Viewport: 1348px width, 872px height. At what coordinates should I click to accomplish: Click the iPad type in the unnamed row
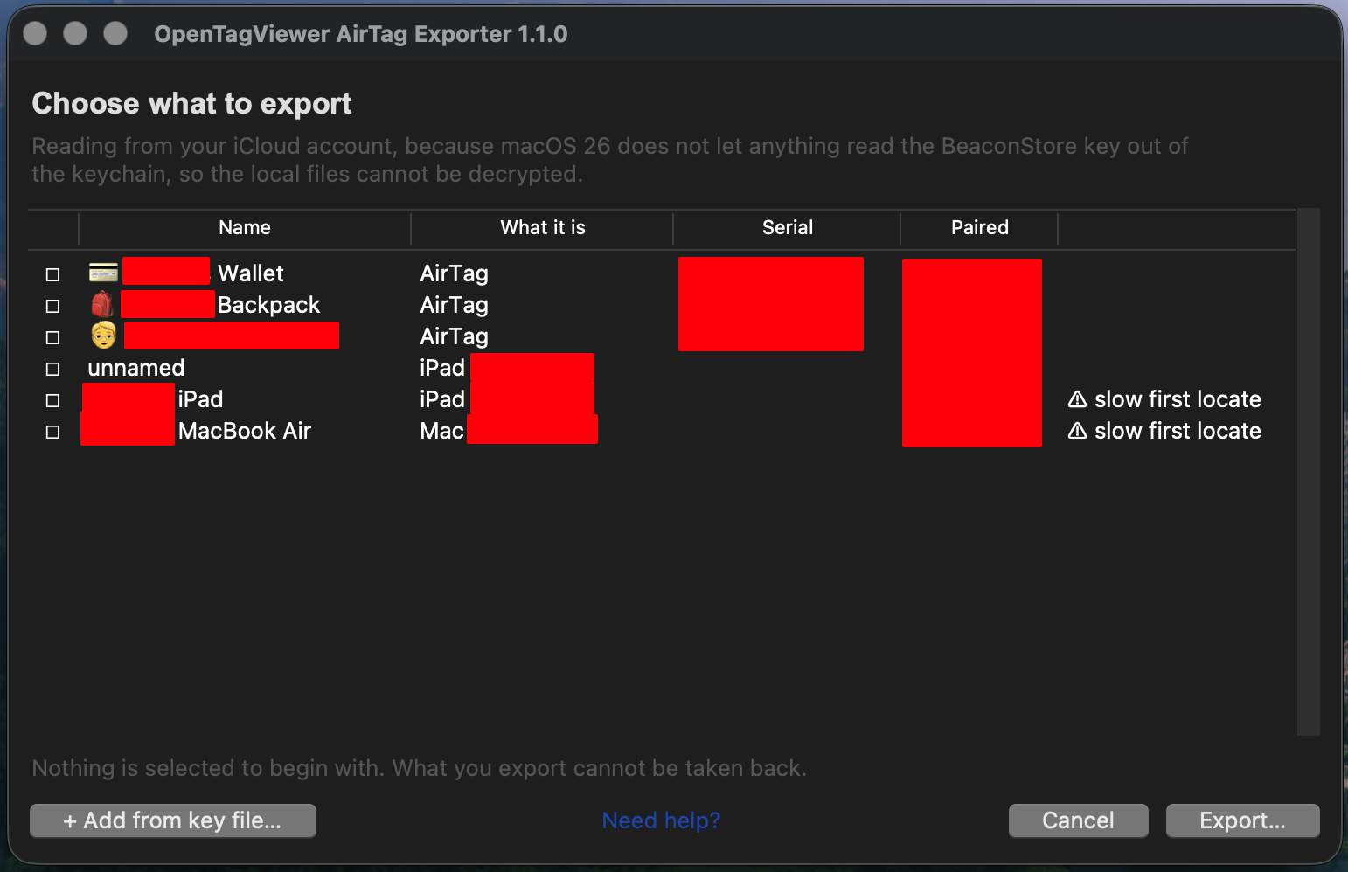[x=442, y=368]
